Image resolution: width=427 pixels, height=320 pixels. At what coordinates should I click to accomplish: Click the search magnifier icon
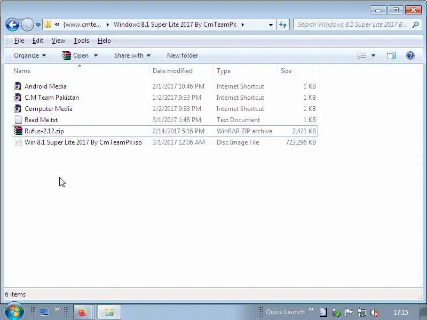pyautogui.click(x=415, y=25)
